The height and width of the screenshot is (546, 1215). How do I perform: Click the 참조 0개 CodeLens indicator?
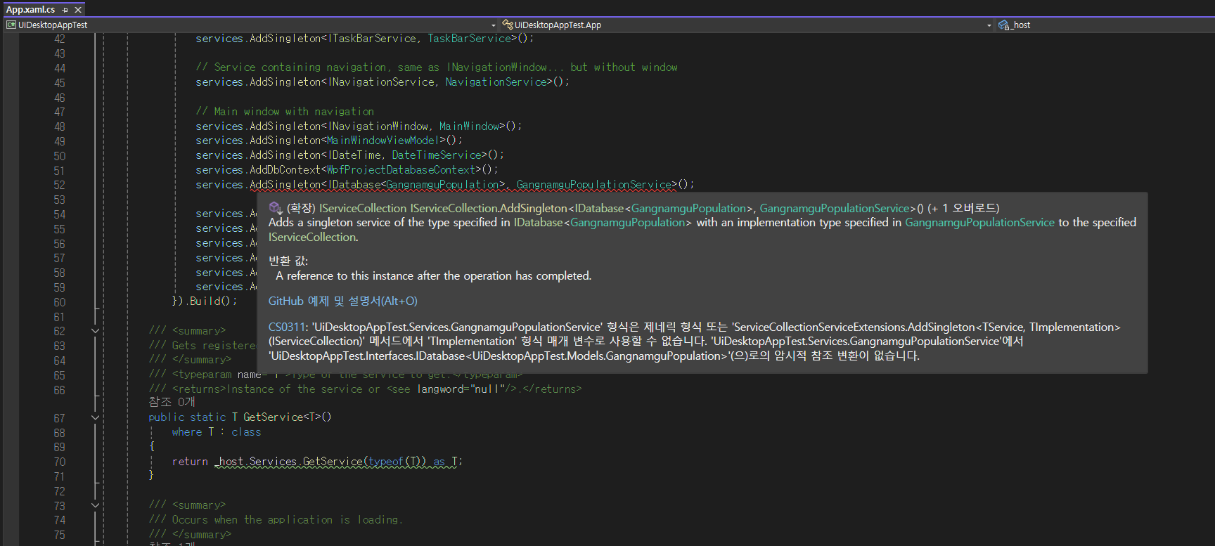tap(172, 402)
